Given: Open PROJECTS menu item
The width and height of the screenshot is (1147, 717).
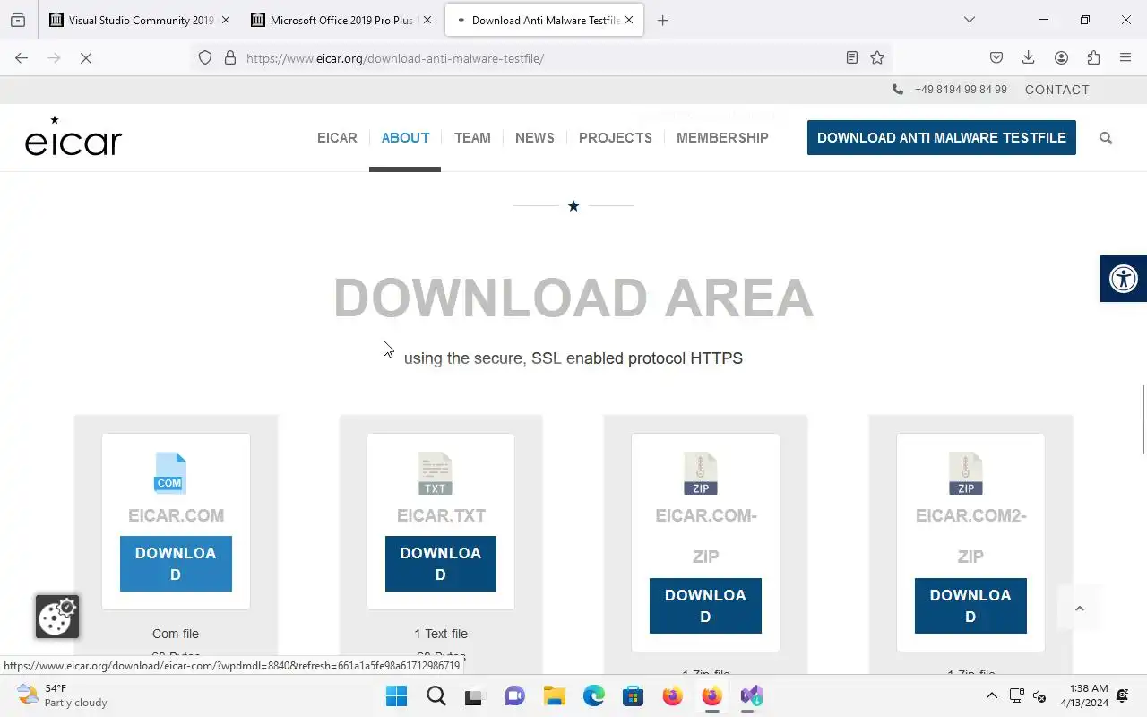Looking at the screenshot, I should click(x=615, y=138).
